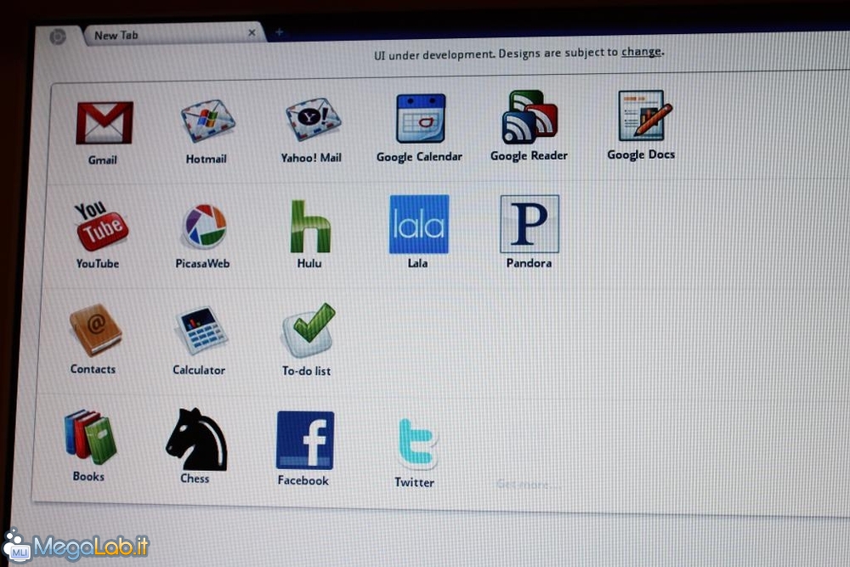Open the blue Lala icon

click(419, 224)
